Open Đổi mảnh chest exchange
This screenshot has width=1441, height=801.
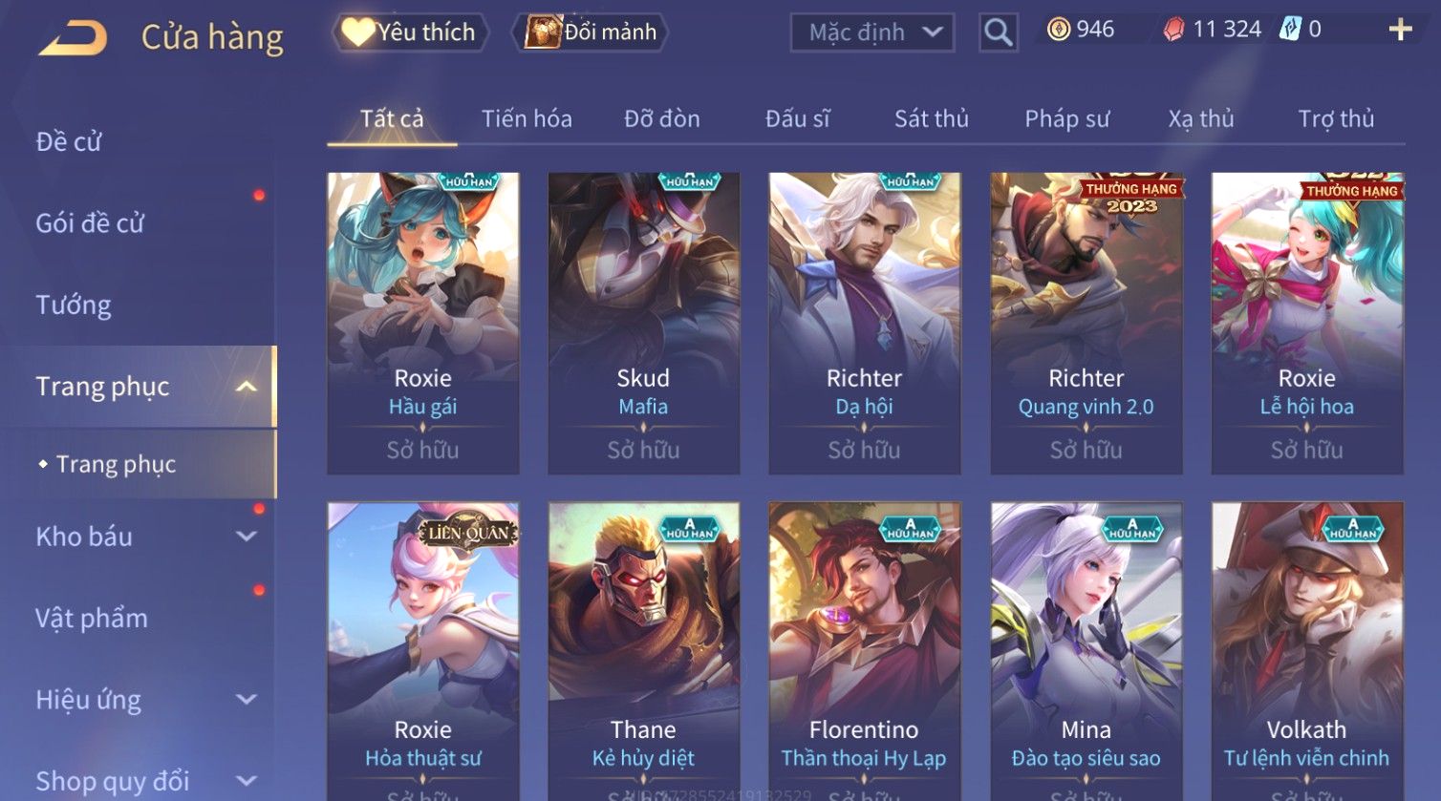(x=590, y=32)
